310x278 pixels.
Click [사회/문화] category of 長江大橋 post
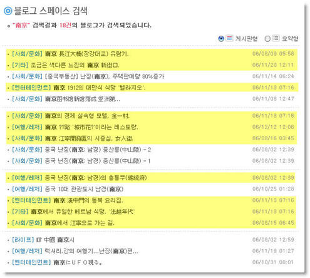tap(27, 54)
